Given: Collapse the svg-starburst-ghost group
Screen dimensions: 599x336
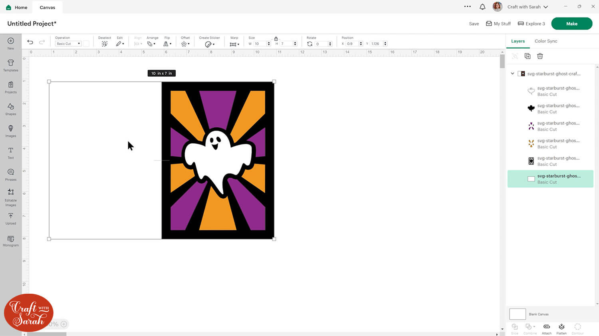Looking at the screenshot, I should pyautogui.click(x=513, y=74).
